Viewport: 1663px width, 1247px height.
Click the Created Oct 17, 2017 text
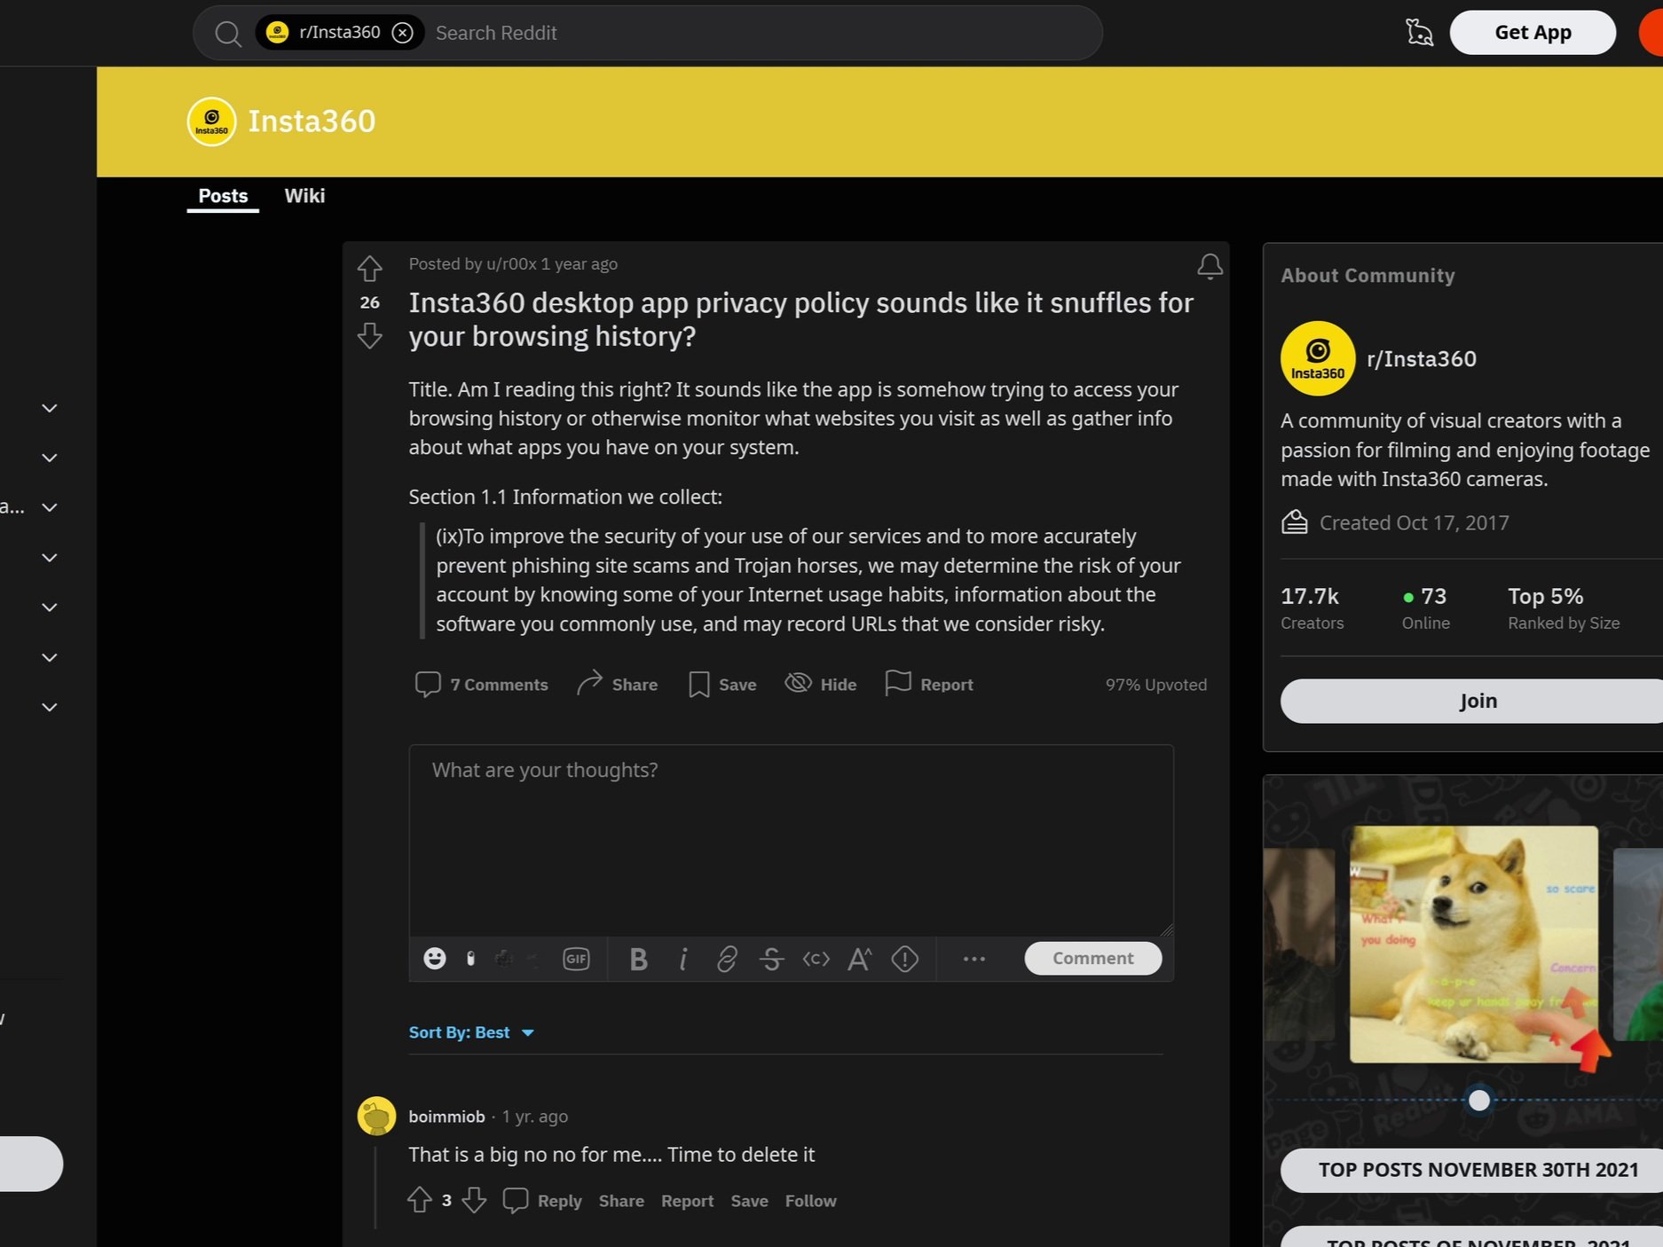pos(1414,522)
